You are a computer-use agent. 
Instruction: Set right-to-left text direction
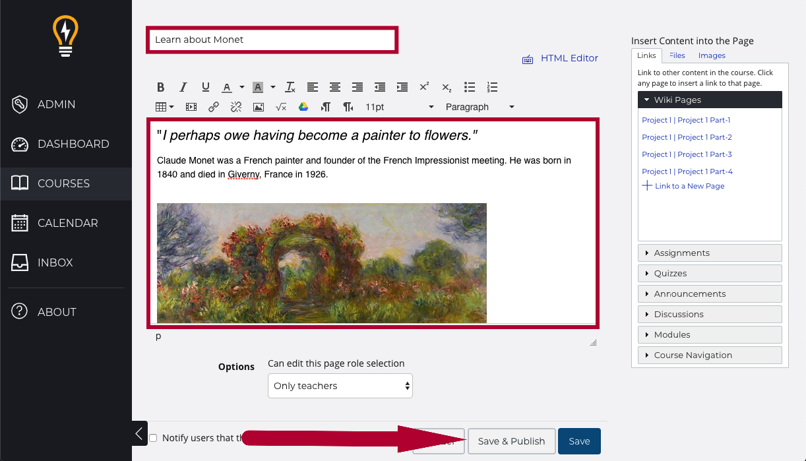[348, 107]
